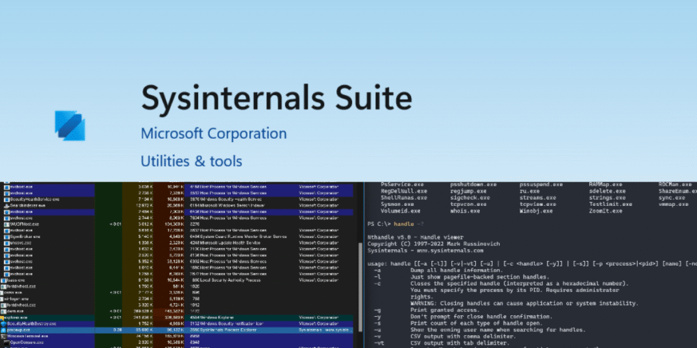The image size is (697, 348).
Task: Click the WARNING closing handles line
Action: pos(524,303)
